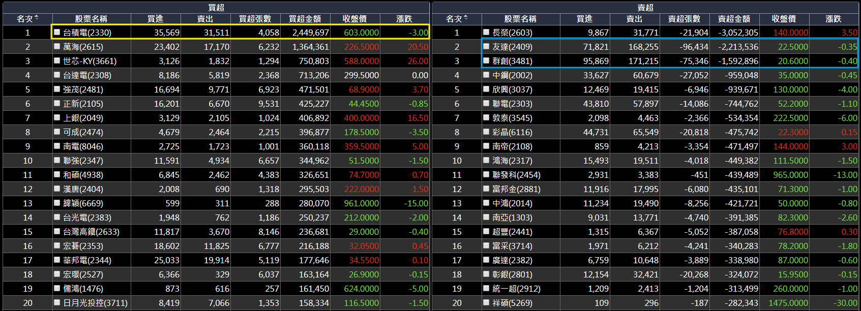Image resolution: width=861 pixels, height=311 pixels.
Task: Open stock 台達電(2308)
Action: (87, 75)
